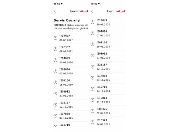Click the benimAudi logo on left screen
Screen dimensions: 176x132
coord(79,11)
